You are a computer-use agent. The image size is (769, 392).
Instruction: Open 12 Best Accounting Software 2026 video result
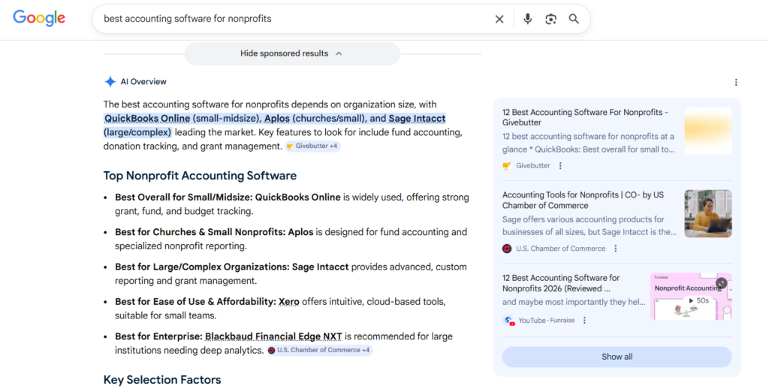tap(561, 283)
